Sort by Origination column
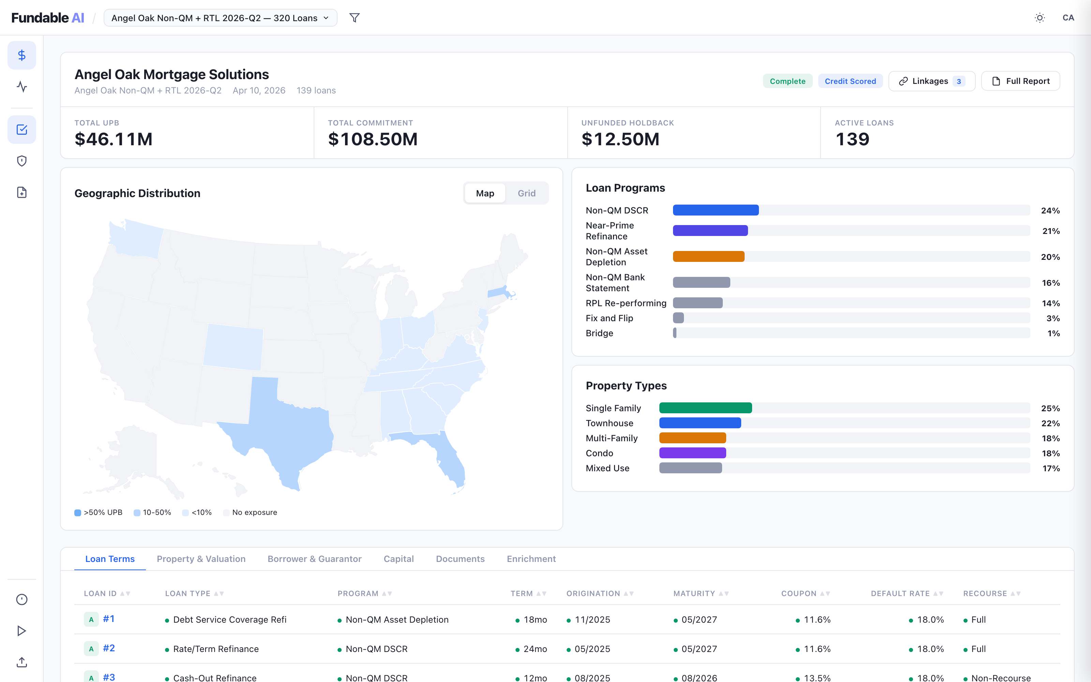This screenshot has width=1091, height=682. tap(600, 594)
